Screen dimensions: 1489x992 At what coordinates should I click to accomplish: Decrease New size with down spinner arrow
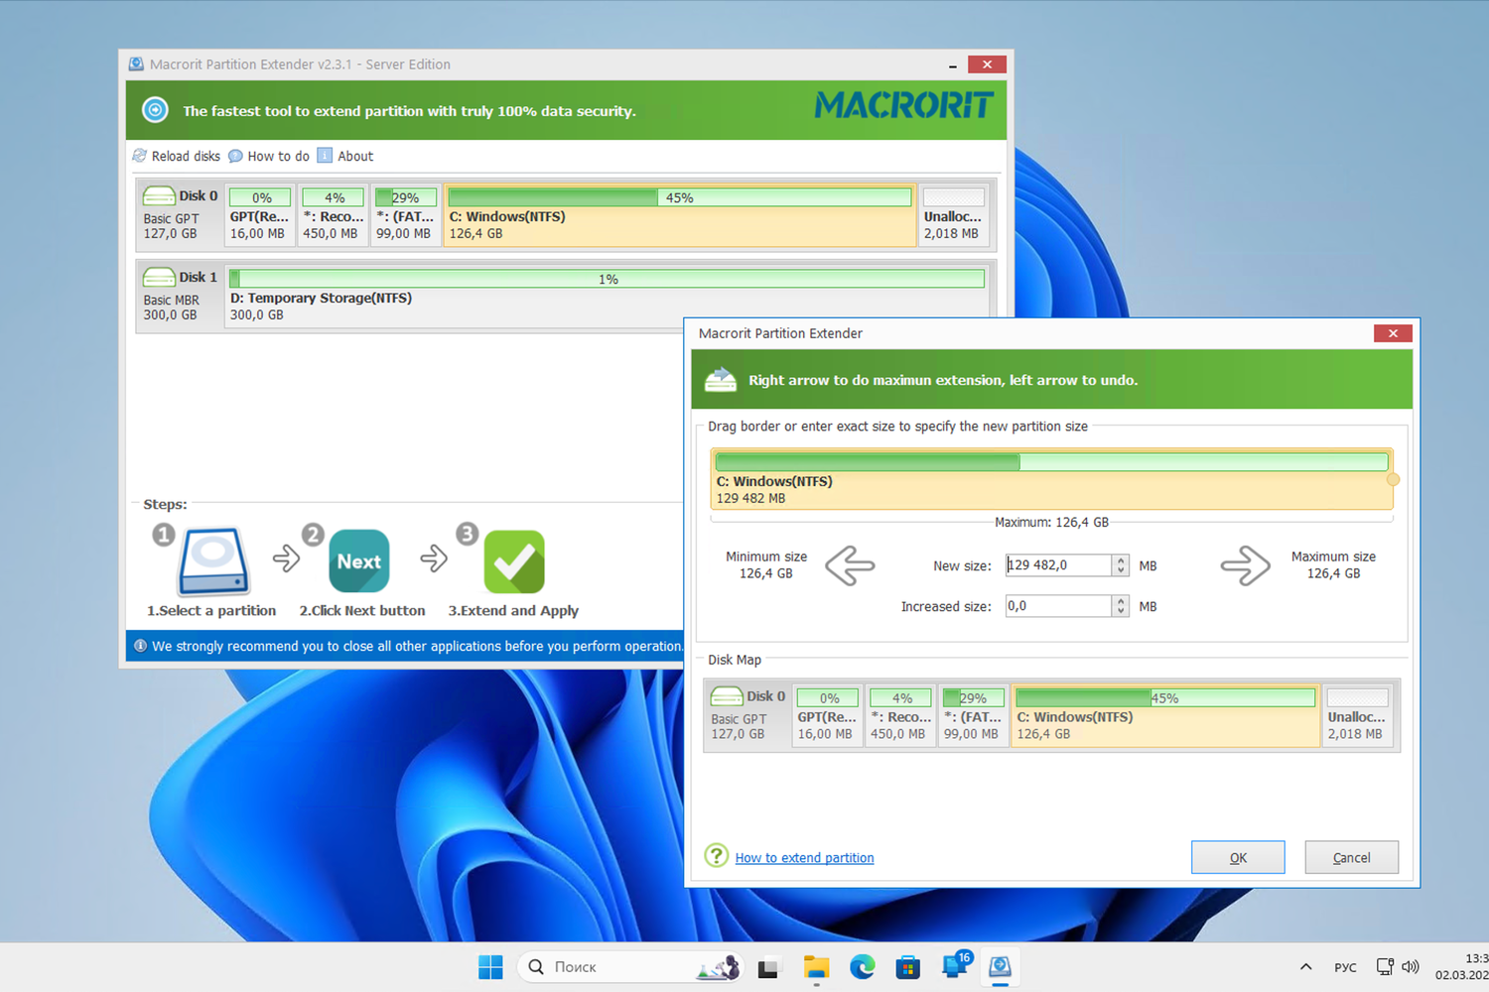pos(1121,570)
